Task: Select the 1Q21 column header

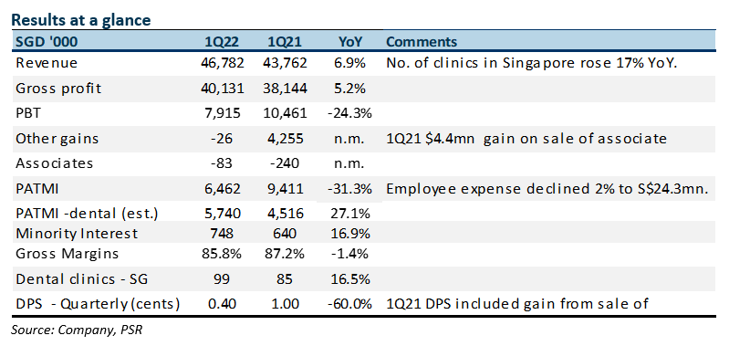Action: [285, 42]
